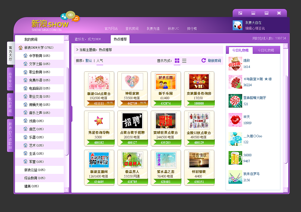The image size is (301, 212).
Task: Click main panel scrollbar down arrow
Action: [286, 190]
